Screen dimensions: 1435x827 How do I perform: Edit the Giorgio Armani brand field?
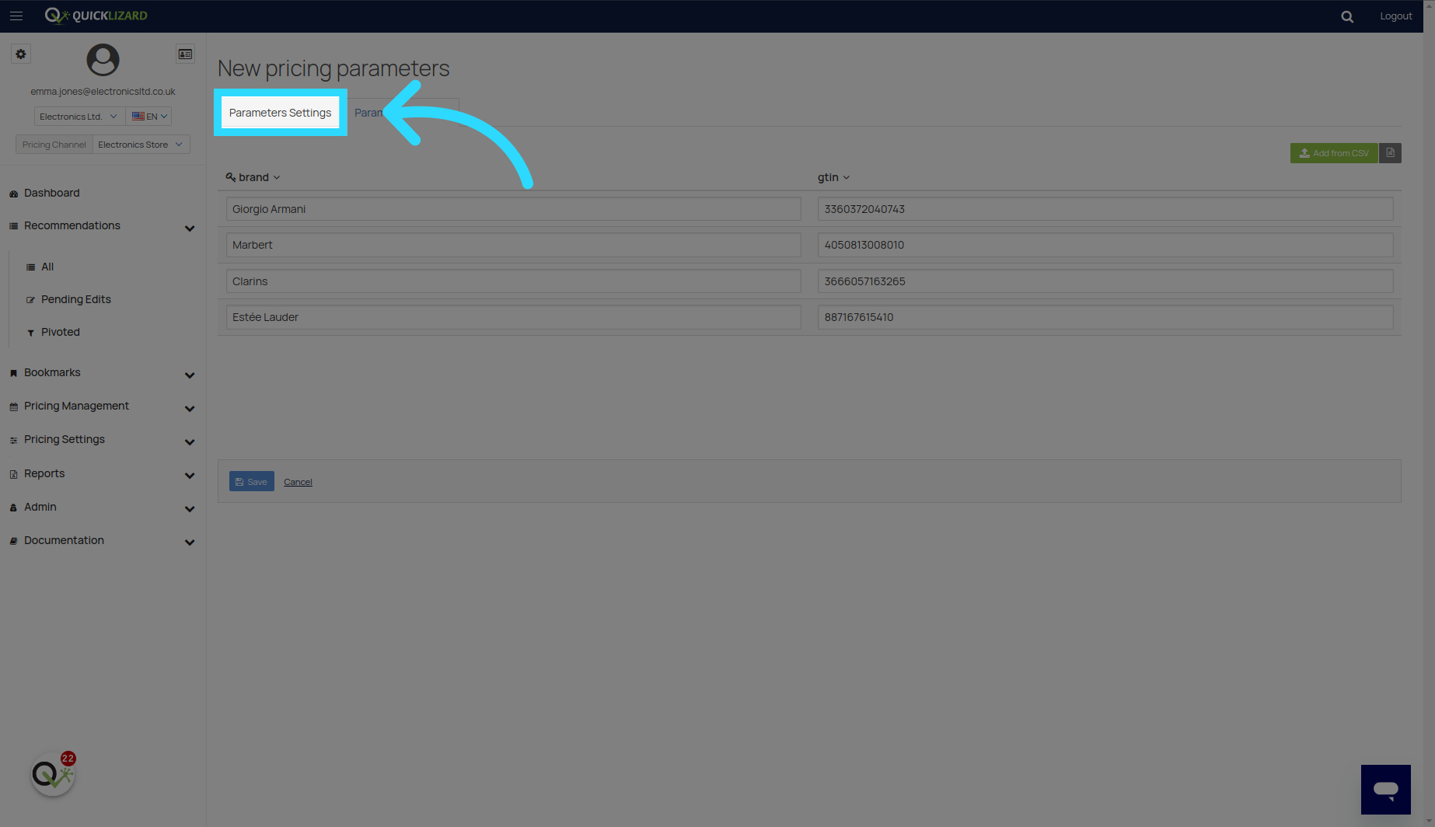pyautogui.click(x=512, y=208)
